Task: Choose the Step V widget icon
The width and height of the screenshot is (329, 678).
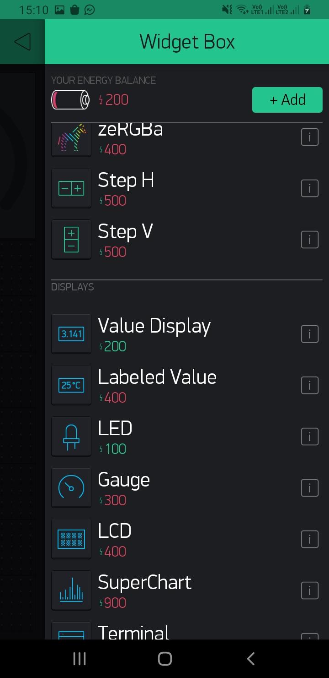Action: coord(71,240)
